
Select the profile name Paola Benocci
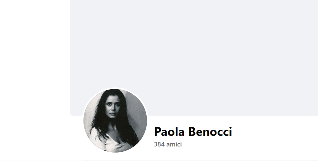pyautogui.click(x=193, y=132)
